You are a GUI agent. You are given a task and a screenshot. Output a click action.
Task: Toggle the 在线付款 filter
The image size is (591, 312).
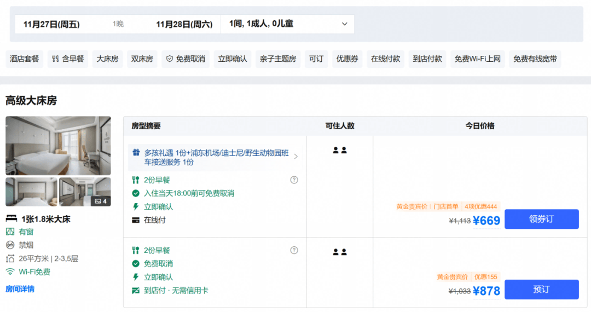(386, 59)
